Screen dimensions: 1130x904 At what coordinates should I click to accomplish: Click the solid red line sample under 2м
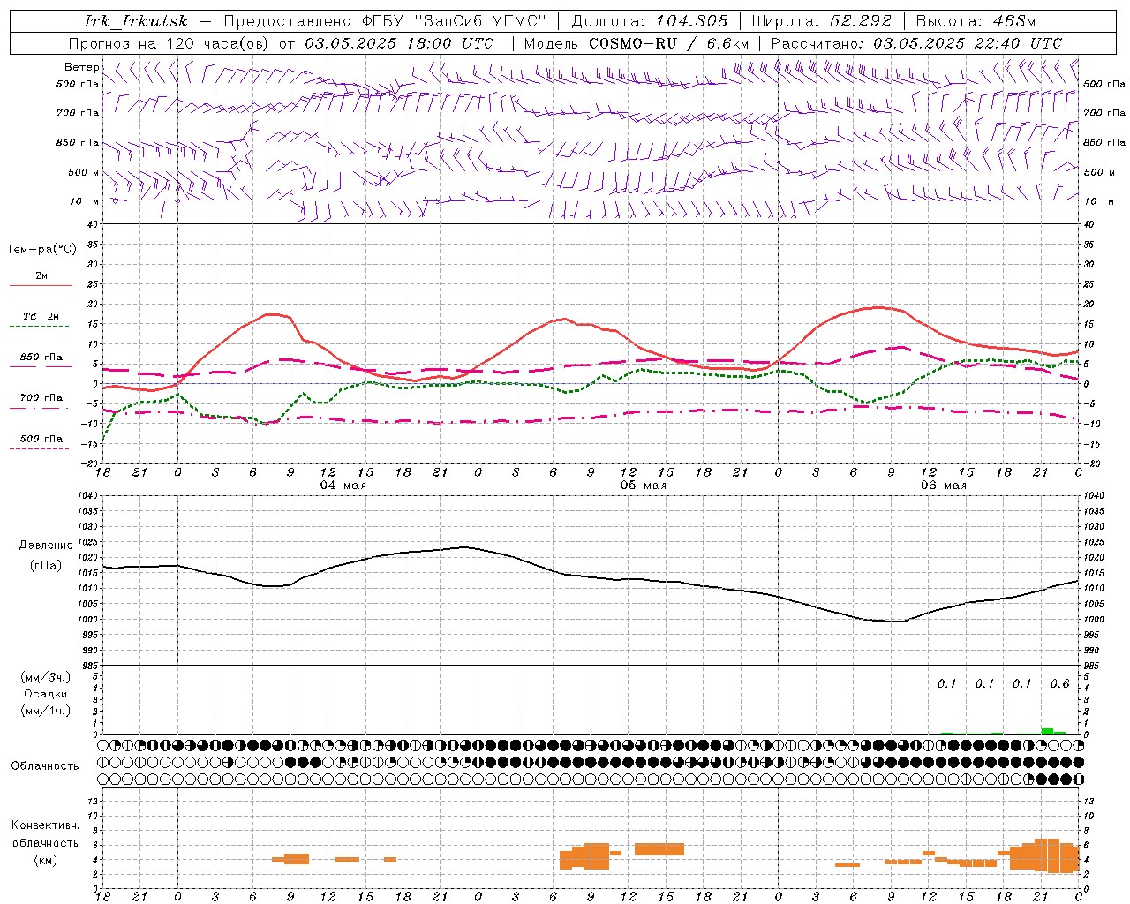coord(41,286)
